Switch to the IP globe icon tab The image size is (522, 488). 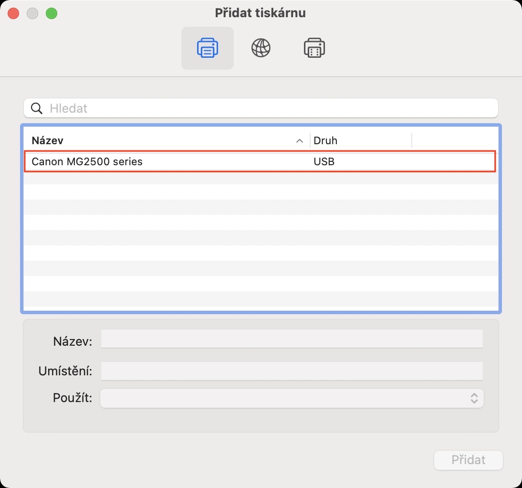[x=261, y=48]
